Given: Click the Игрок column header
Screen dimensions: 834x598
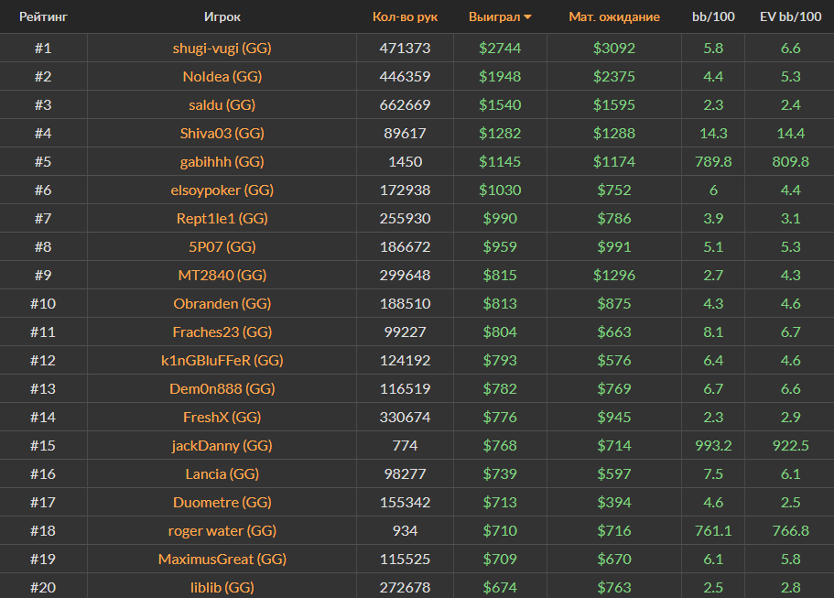Looking at the screenshot, I should (x=222, y=16).
